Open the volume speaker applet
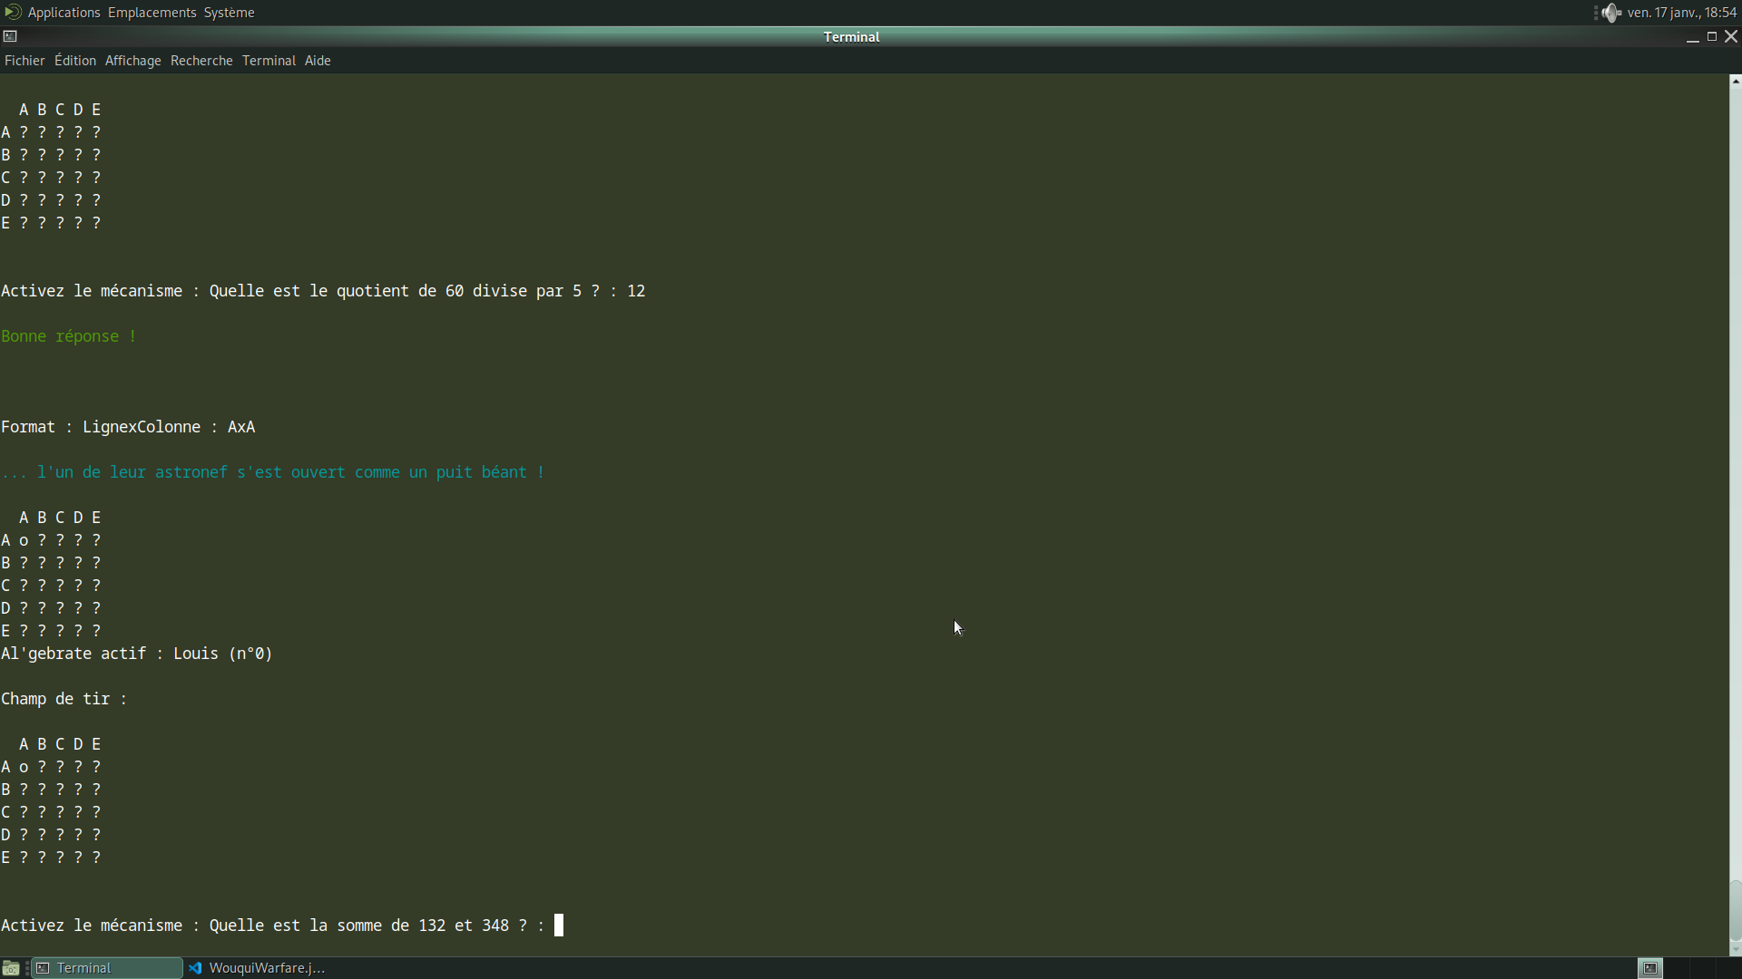Image resolution: width=1742 pixels, height=979 pixels. (x=1610, y=13)
